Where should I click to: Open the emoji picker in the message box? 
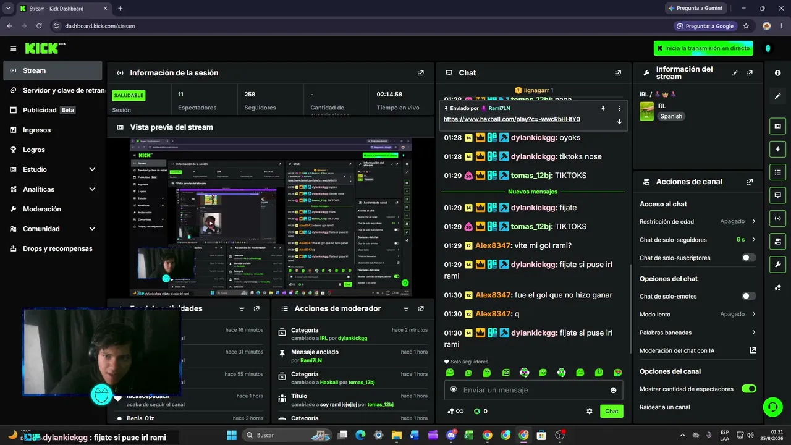tap(613, 390)
